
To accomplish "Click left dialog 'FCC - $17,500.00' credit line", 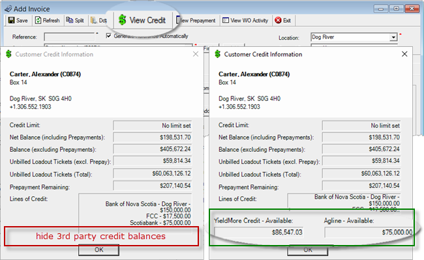I will coord(168,216).
